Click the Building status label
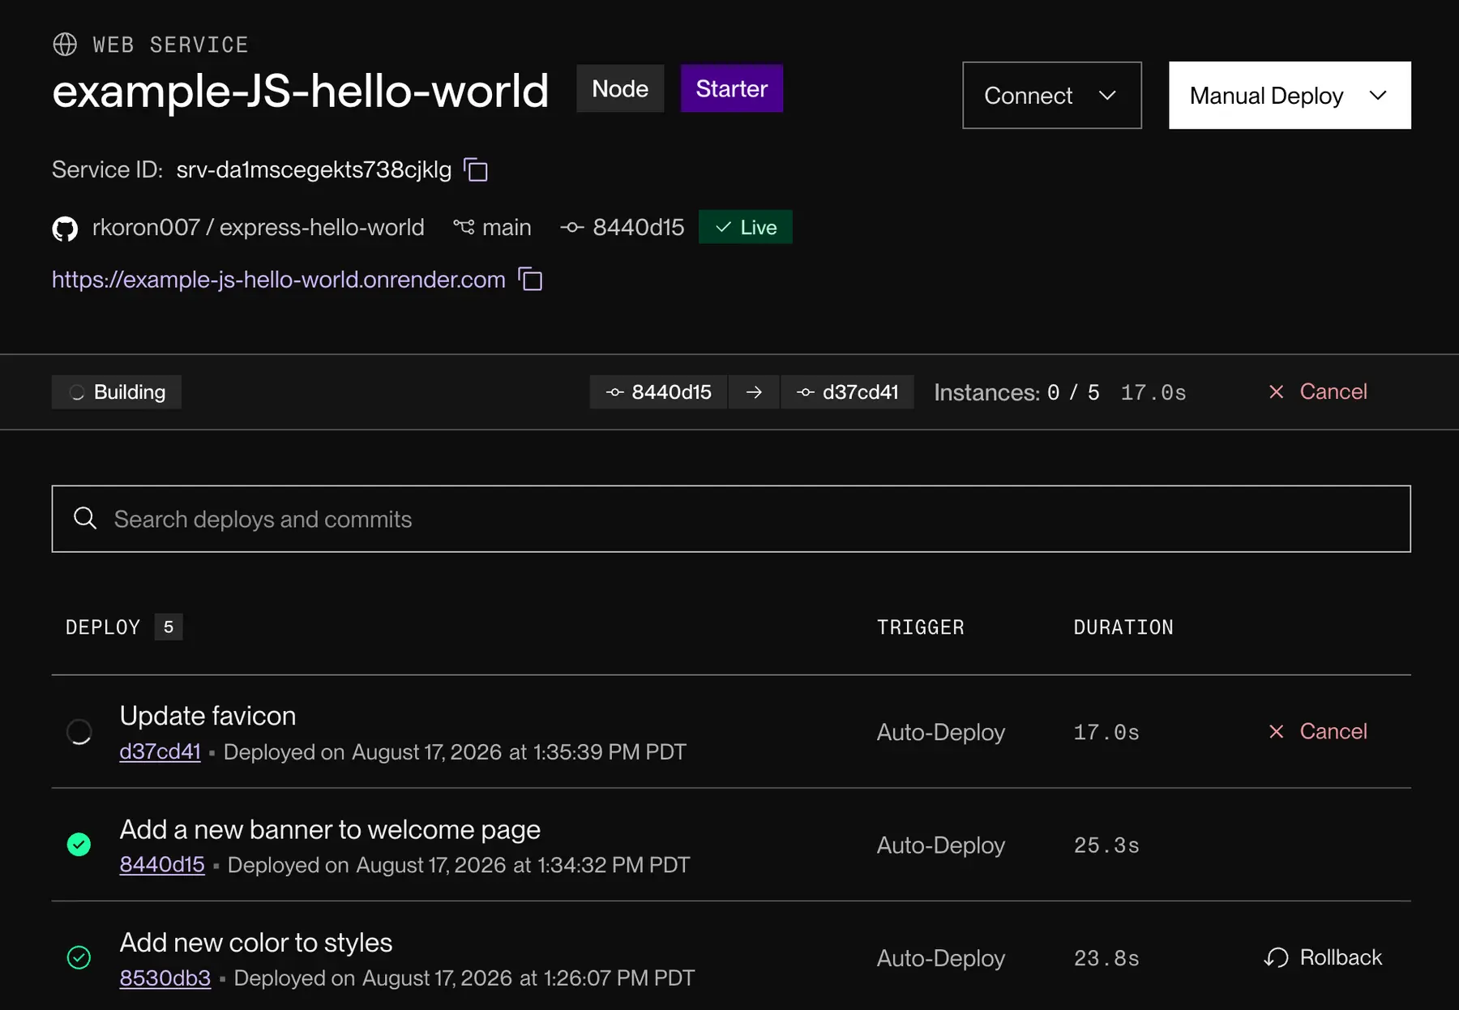This screenshot has height=1010, width=1459. 117,392
